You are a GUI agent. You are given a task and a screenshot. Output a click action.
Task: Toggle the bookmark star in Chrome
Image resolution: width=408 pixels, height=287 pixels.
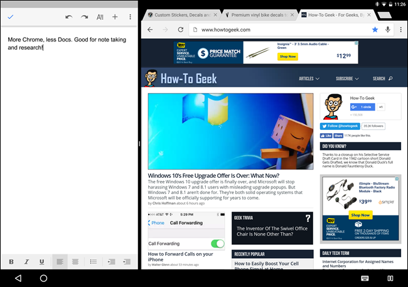(375, 30)
